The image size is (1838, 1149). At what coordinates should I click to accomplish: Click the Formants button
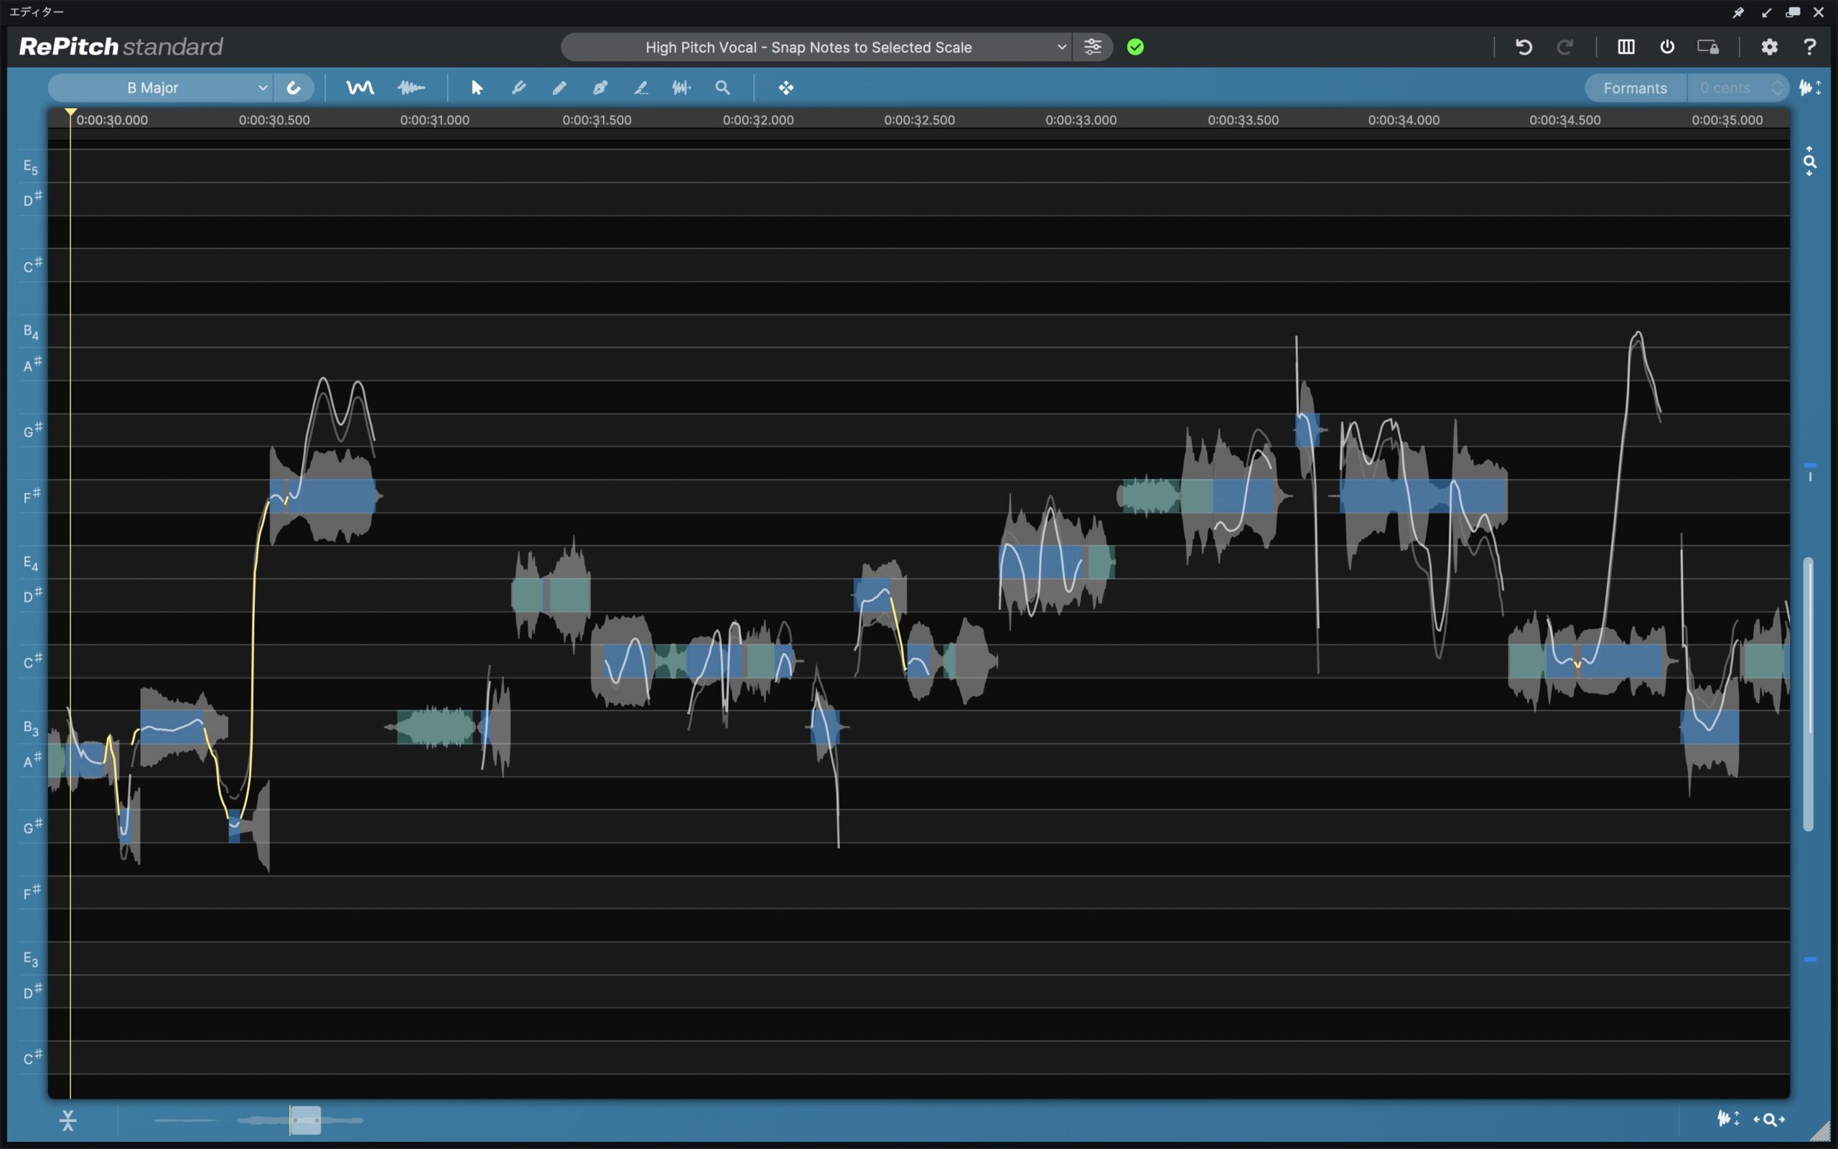pos(1636,88)
